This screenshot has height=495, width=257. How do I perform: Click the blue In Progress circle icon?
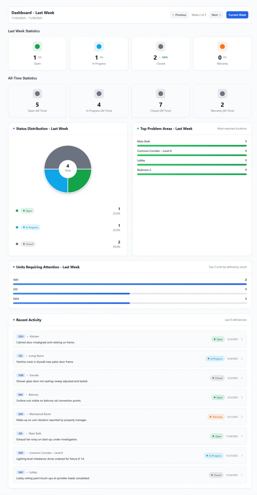pyautogui.click(x=99, y=46)
